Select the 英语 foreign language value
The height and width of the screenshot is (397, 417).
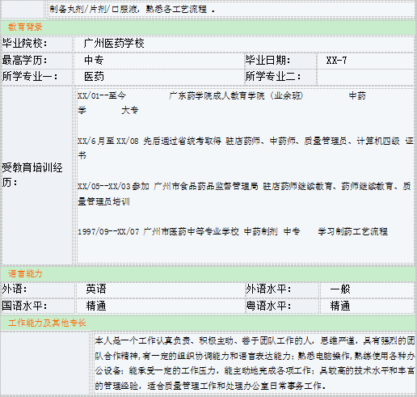tap(96, 289)
